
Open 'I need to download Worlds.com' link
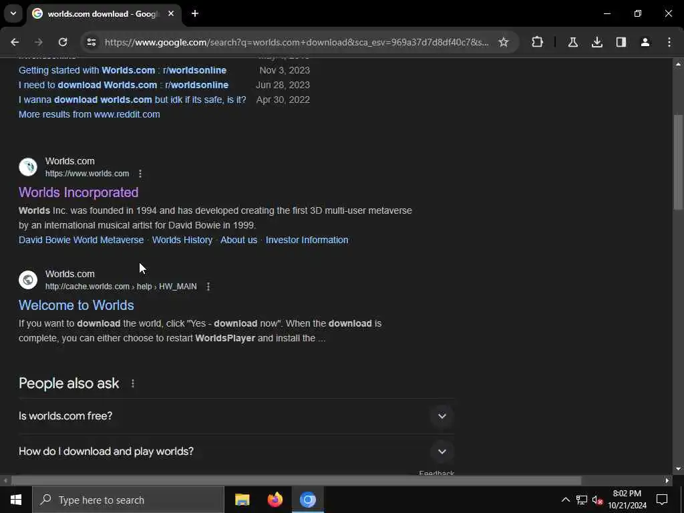pos(124,85)
